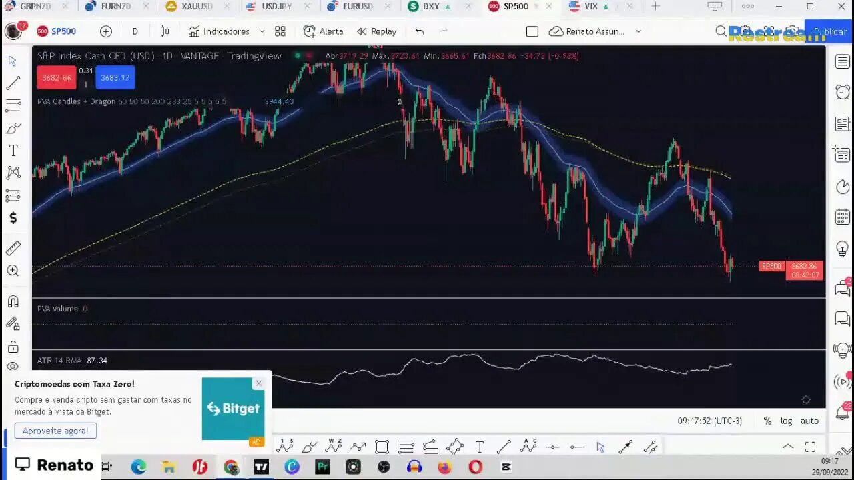Click the dollar sign icon in left sidebar

(13, 218)
